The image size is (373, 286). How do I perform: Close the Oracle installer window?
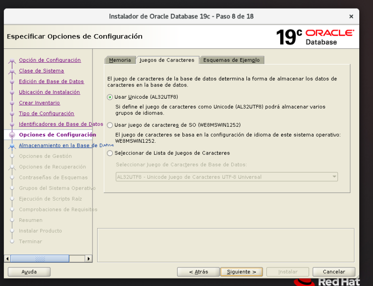(x=351, y=17)
